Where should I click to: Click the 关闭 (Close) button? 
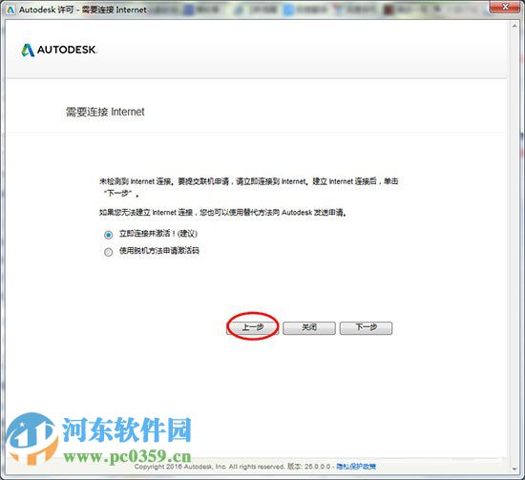[x=309, y=327]
